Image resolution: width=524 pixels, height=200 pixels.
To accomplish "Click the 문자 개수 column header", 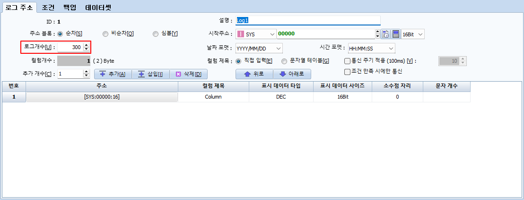I will click(447, 86).
